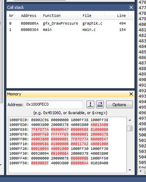This screenshot has width=146, height=182.
Task: Click red memory value 40013400
Action: [x=99, y=125]
